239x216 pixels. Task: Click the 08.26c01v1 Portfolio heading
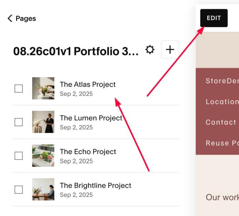pyautogui.click(x=76, y=51)
